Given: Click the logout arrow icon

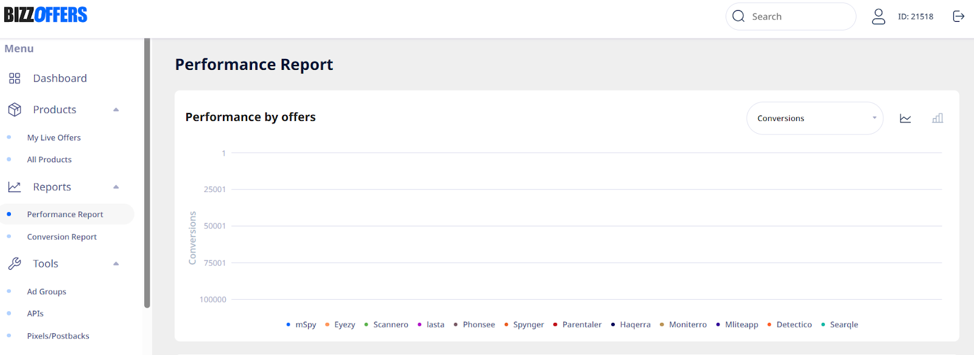Looking at the screenshot, I should click(959, 16).
